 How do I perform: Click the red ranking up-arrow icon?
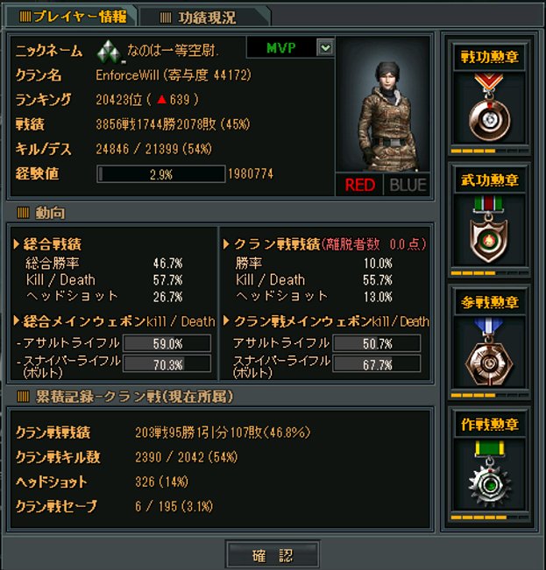click(x=161, y=99)
